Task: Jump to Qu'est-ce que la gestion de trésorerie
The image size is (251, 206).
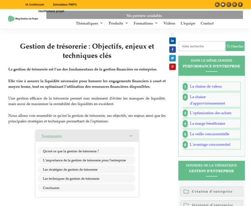Action: [86, 151]
